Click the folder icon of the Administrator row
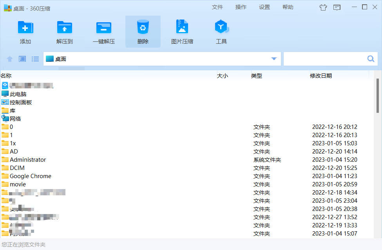 click(x=5, y=159)
